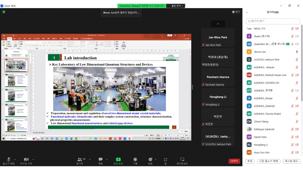Start video with the camera button

pyautogui.click(x=26, y=159)
